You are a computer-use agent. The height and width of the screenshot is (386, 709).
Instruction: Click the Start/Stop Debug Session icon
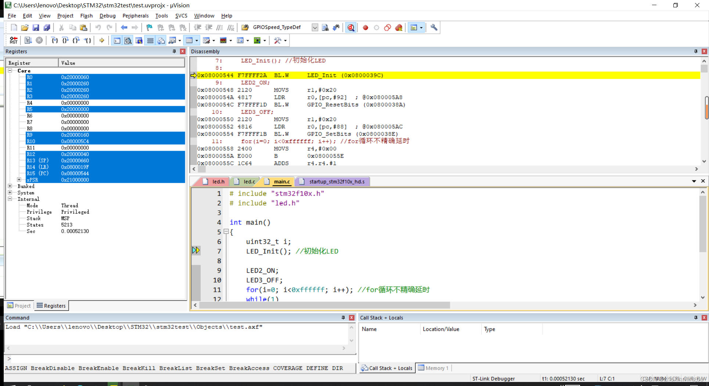351,27
